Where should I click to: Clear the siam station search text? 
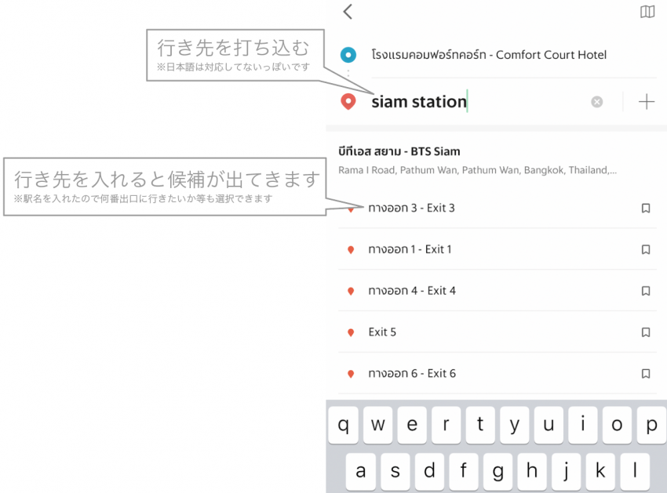pyautogui.click(x=597, y=102)
